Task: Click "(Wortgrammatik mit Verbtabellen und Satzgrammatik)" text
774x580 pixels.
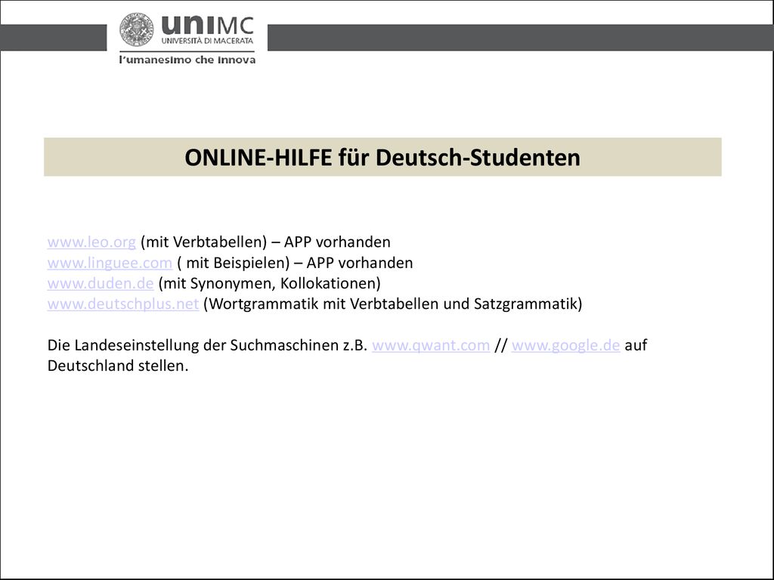Action: (x=393, y=304)
